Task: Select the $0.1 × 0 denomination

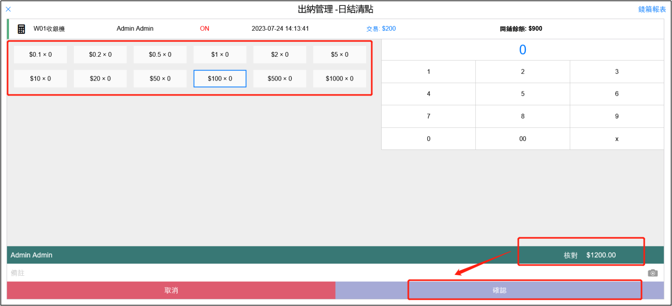Action: 40,55
